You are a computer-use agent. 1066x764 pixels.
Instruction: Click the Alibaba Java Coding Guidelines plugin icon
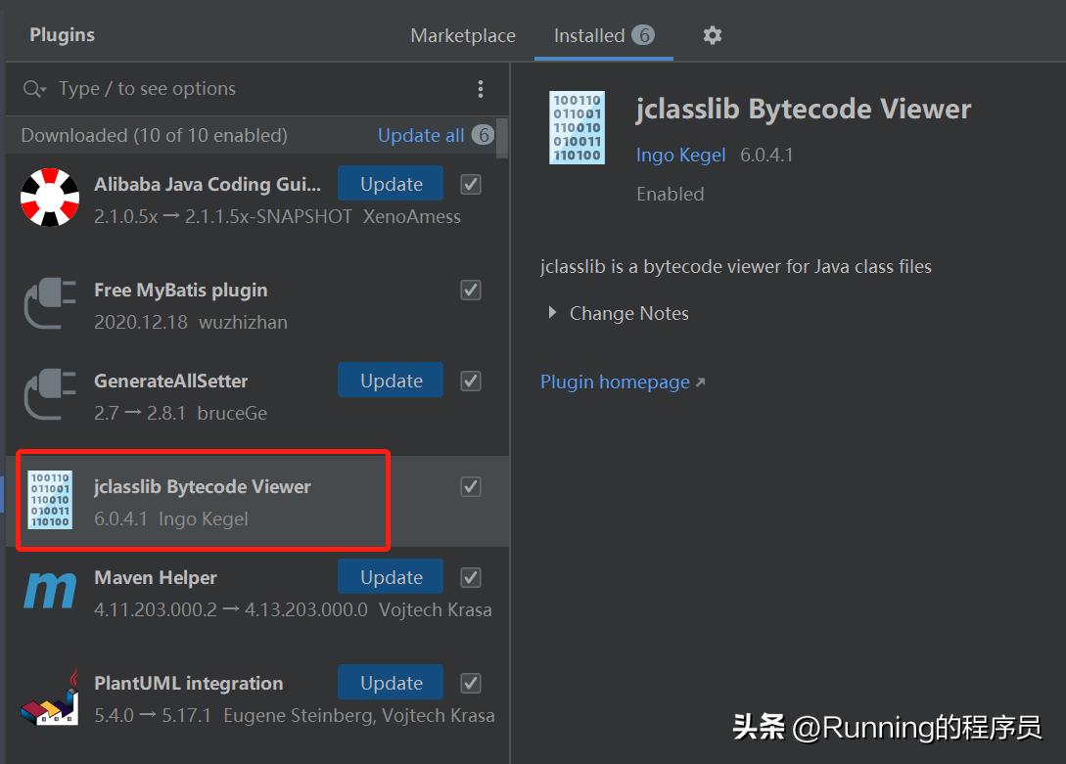pos(50,199)
